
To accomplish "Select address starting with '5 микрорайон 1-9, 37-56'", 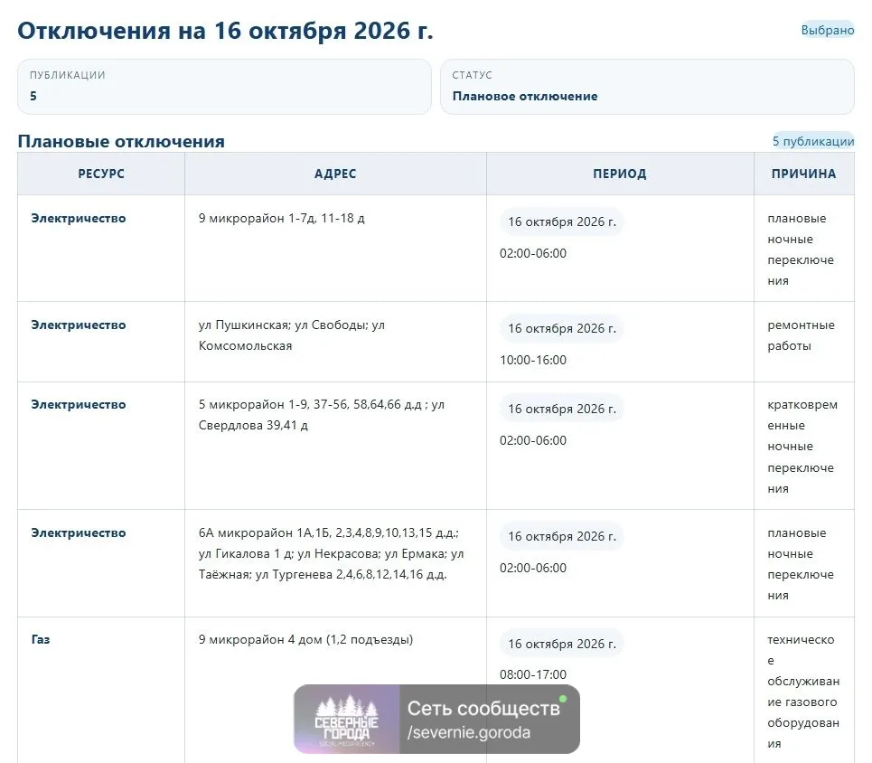I will tap(322, 415).
